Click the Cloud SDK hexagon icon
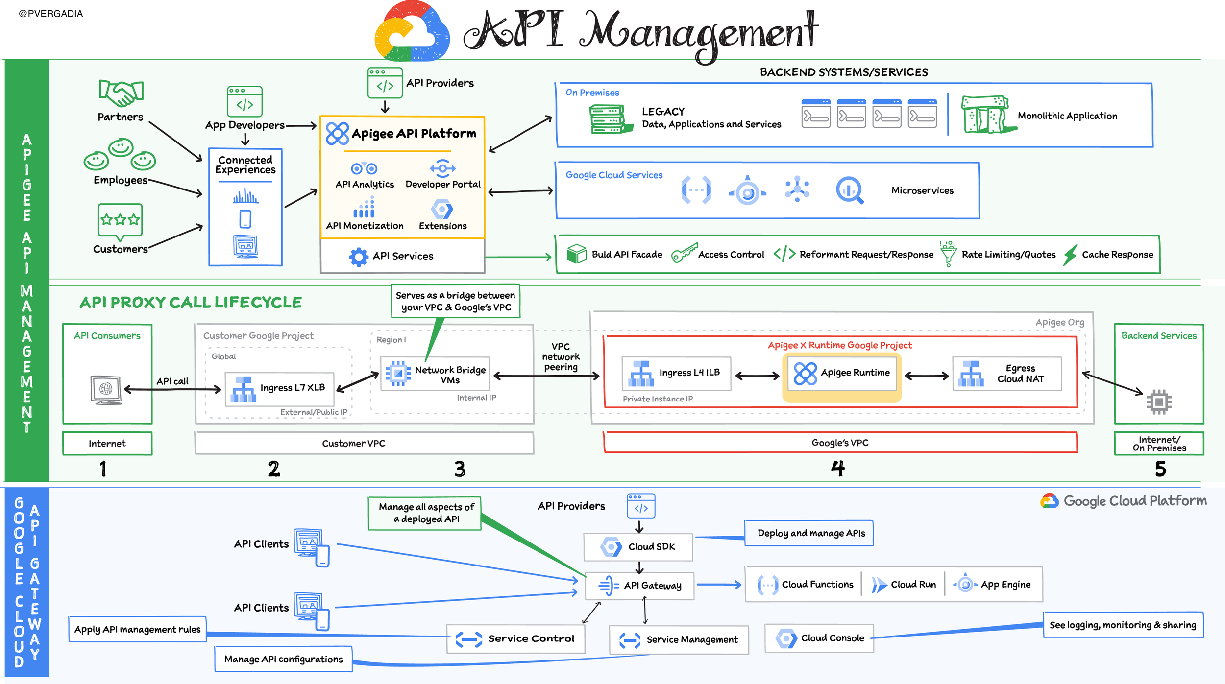 (x=611, y=547)
